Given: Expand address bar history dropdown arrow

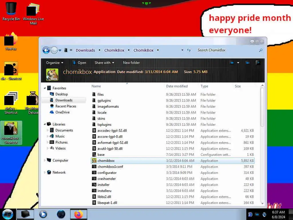Looking at the screenshot, I should (182, 50).
